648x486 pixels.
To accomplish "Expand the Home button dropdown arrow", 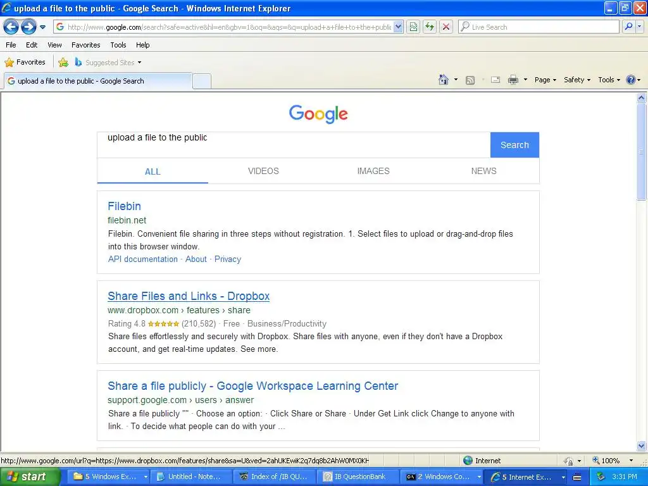I will (x=456, y=80).
